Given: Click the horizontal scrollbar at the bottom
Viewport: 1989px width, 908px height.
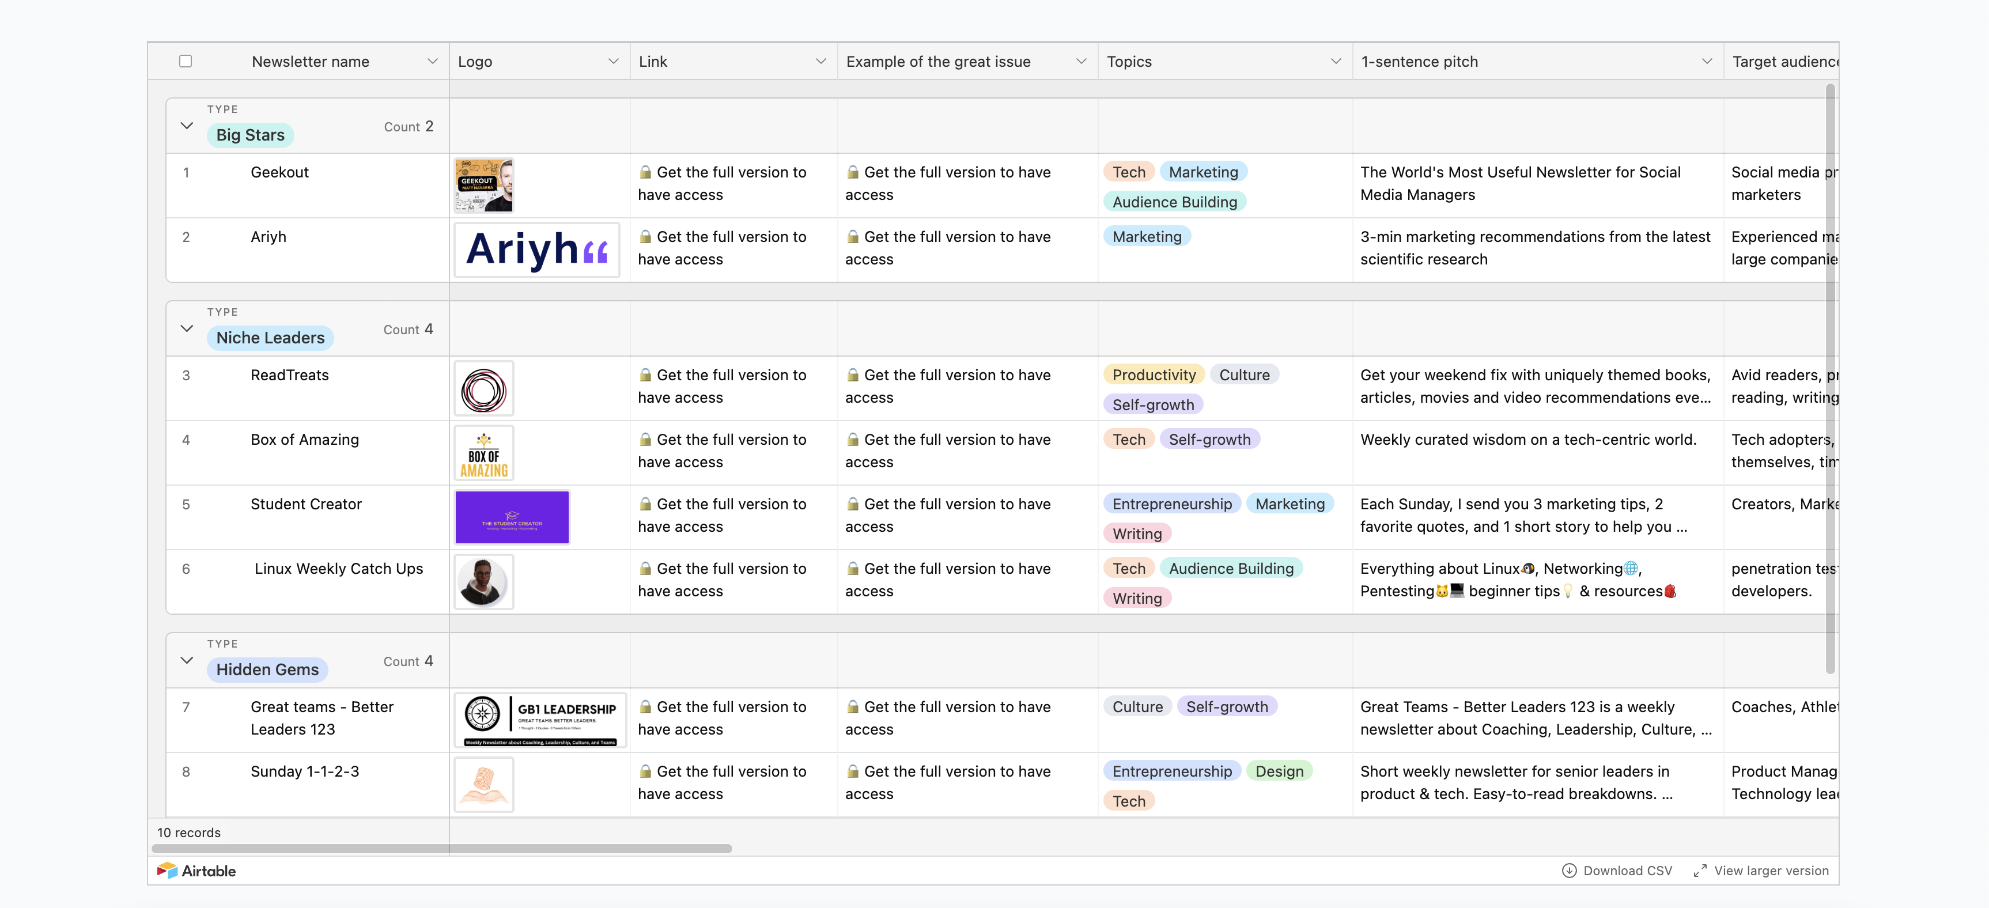Looking at the screenshot, I should [442, 849].
